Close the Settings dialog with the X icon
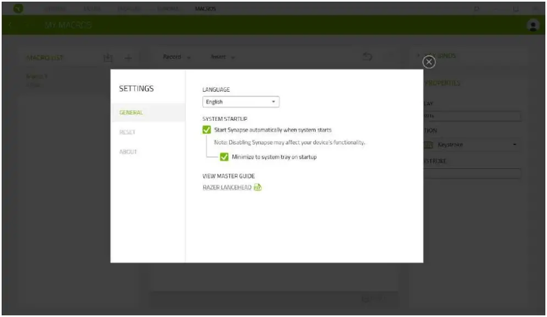The height and width of the screenshot is (317, 547). click(428, 62)
